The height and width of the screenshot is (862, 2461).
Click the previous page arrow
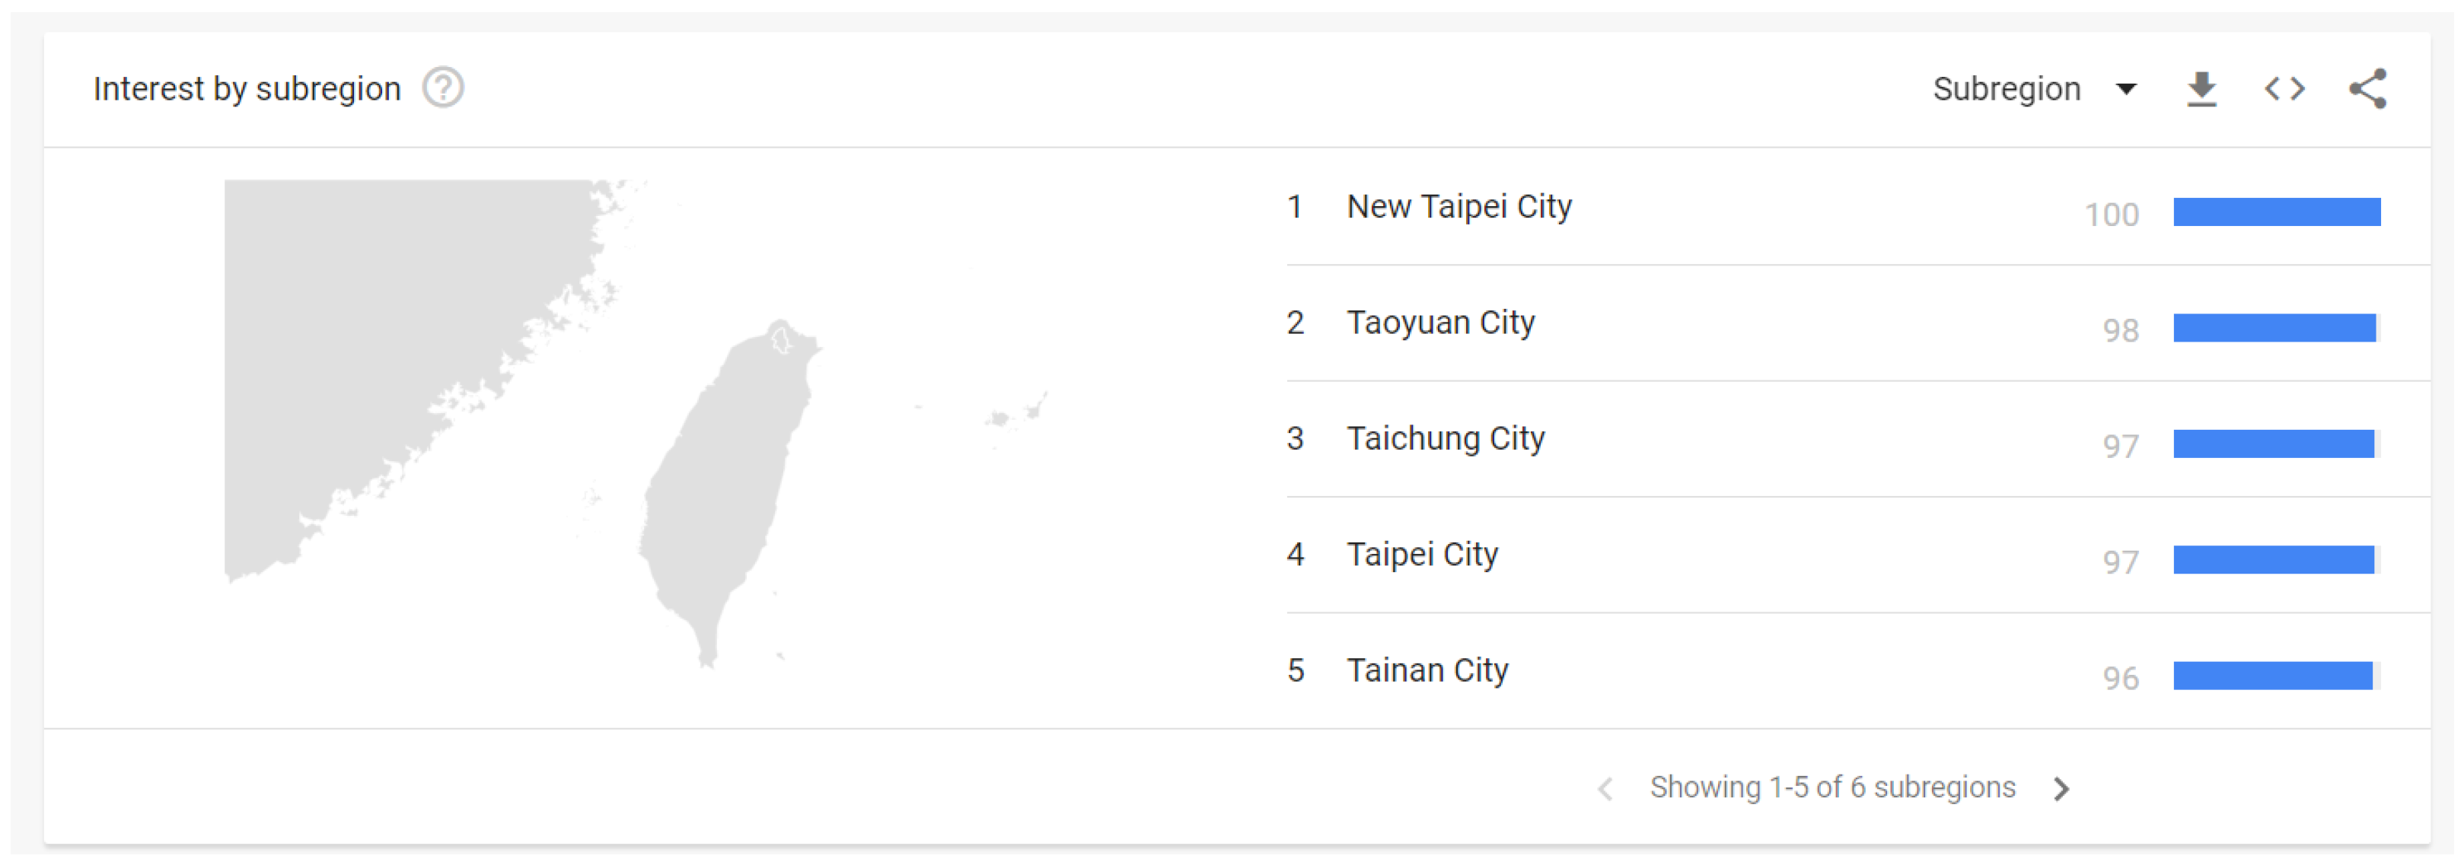[x=1606, y=788]
